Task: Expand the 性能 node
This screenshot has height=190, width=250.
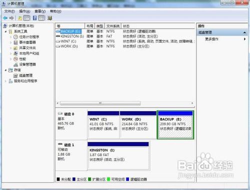Action: (x=11, y=59)
